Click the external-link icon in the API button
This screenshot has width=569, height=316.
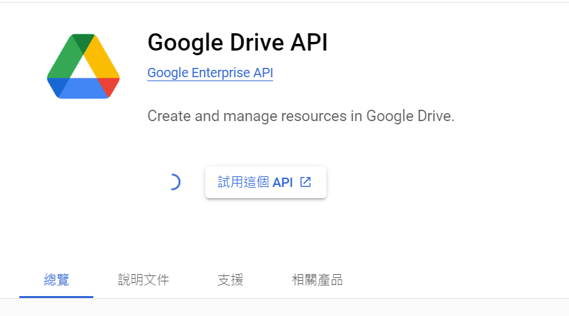[x=306, y=182]
